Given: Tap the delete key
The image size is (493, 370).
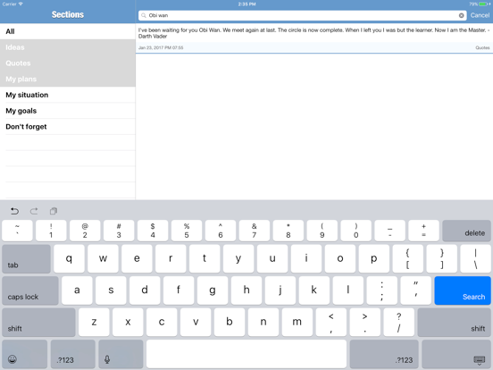Looking at the screenshot, I should (x=466, y=231).
